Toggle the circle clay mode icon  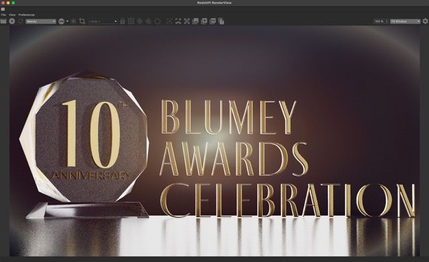[158, 21]
